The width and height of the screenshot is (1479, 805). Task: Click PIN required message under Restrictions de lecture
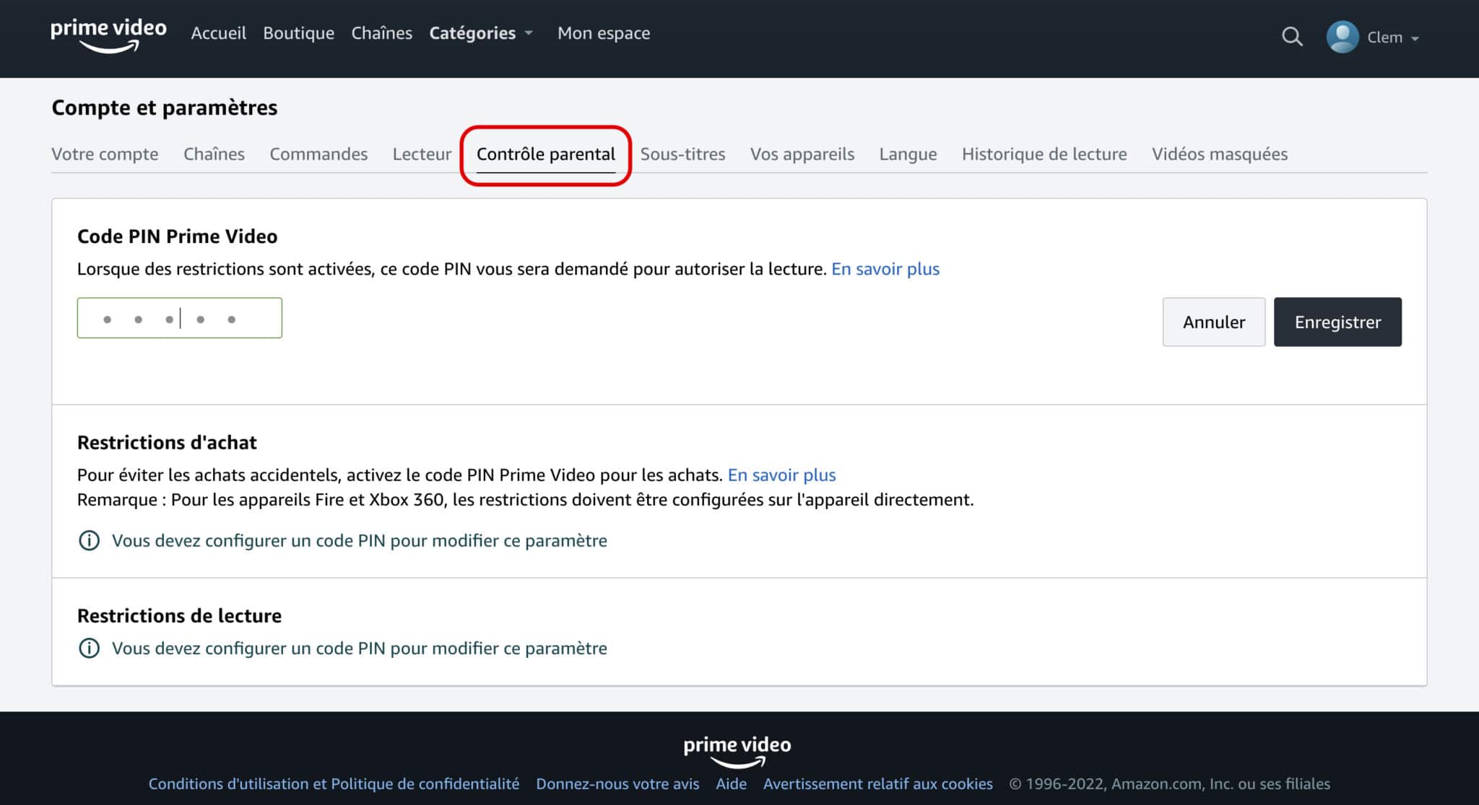pyautogui.click(x=359, y=648)
